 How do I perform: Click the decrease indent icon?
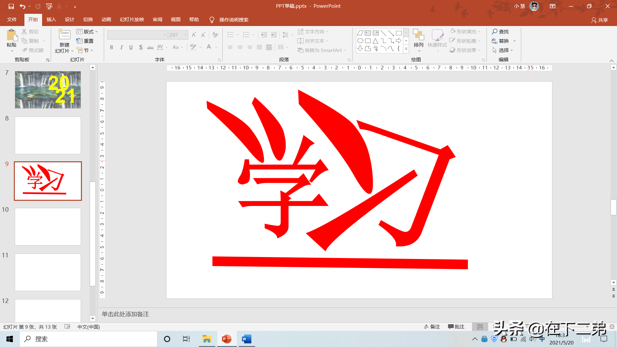pos(264,35)
